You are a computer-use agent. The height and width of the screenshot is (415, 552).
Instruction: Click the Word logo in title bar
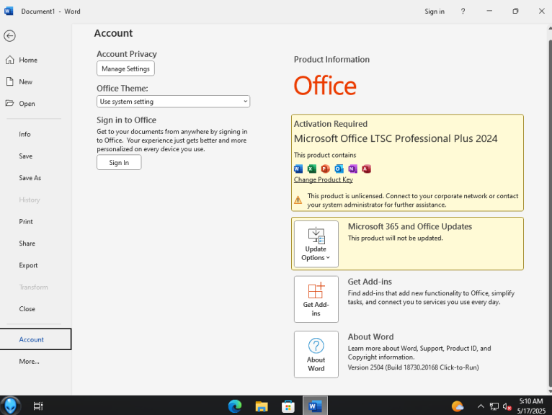point(9,11)
